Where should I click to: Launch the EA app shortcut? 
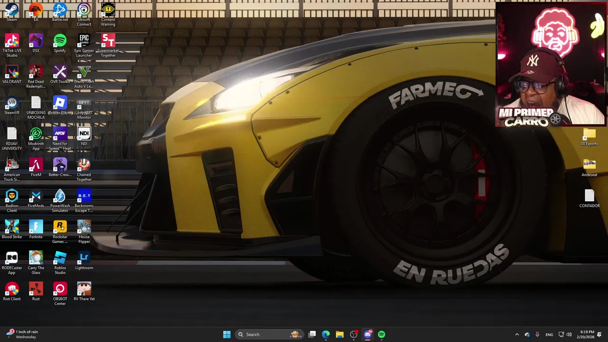pos(36,12)
